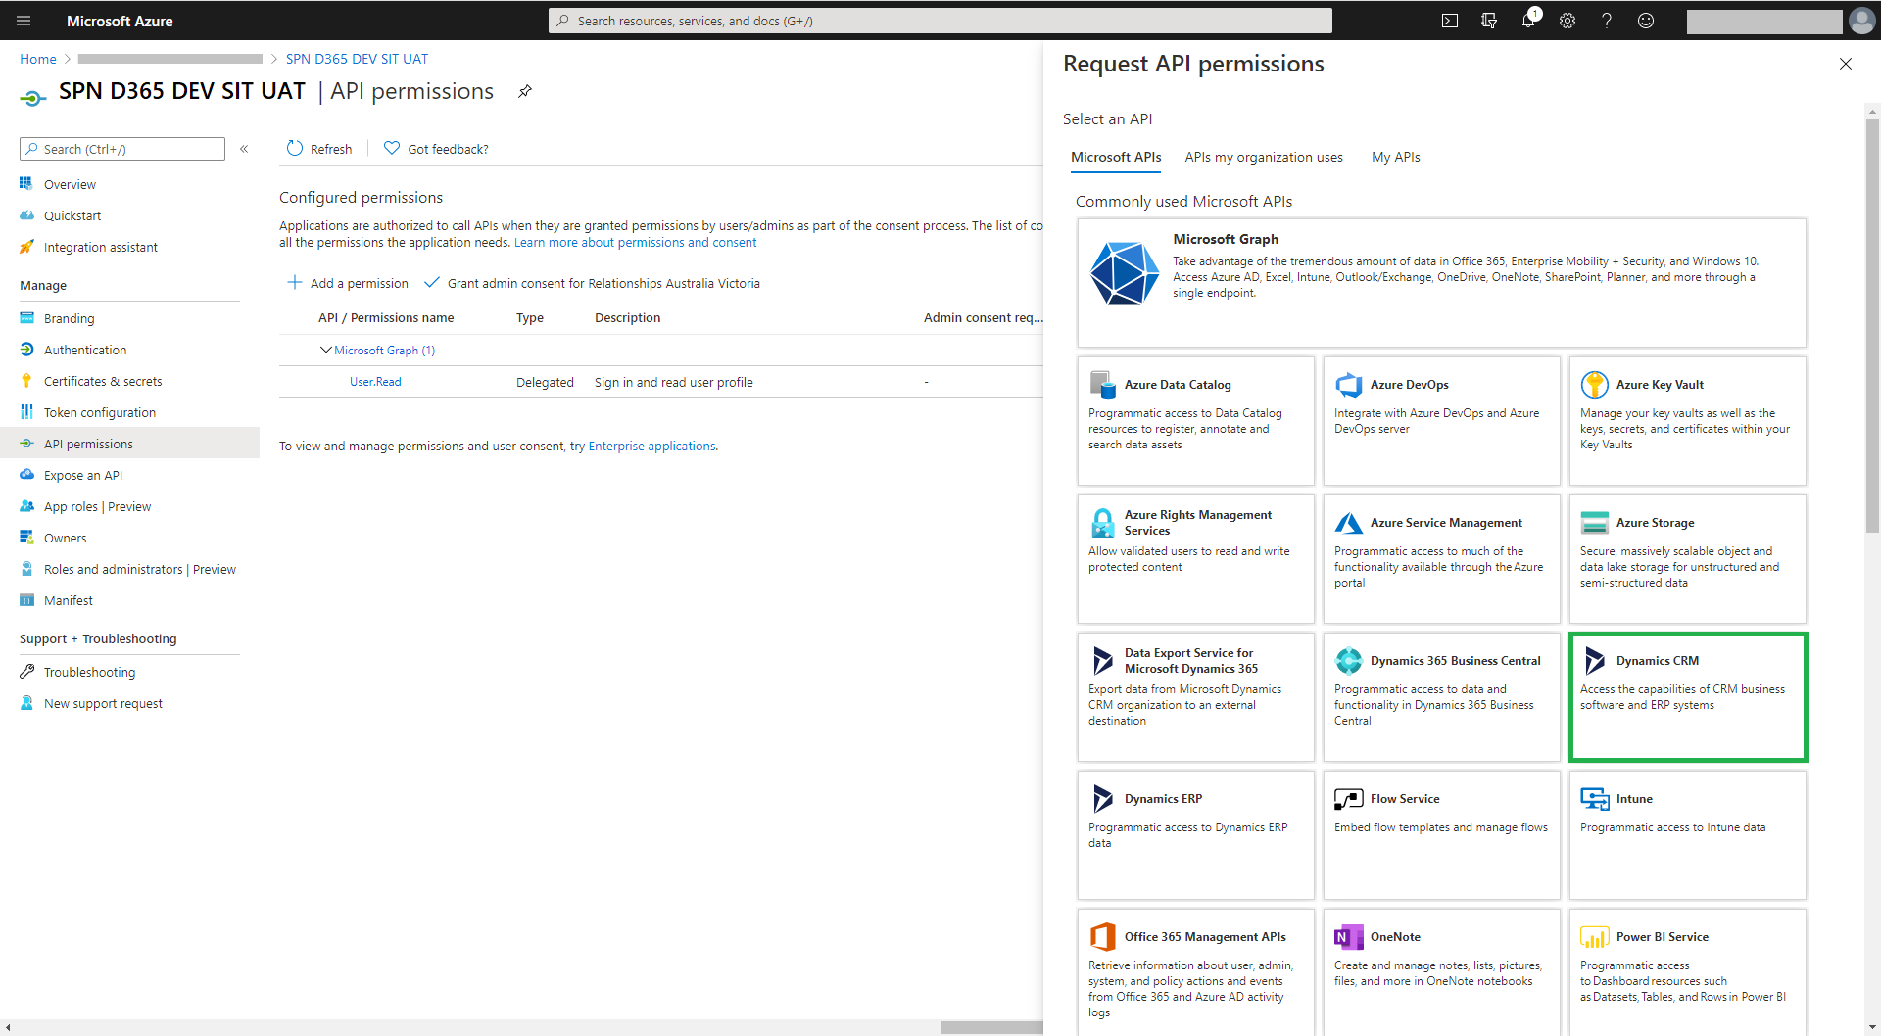Open the directory and subscription filter
Image resolution: width=1881 pixels, height=1036 pixels.
coord(1489,21)
